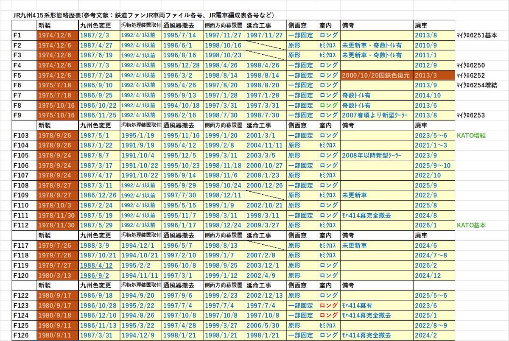
Task: Select the 1987/2/3 九州色変更 cell in row F1
Action: [x=99, y=35]
